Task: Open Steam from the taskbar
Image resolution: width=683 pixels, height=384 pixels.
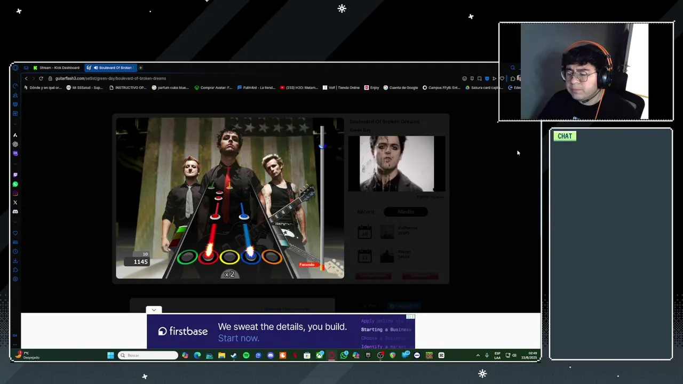Action: (234, 355)
